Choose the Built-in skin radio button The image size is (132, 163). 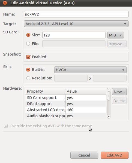(28, 70)
